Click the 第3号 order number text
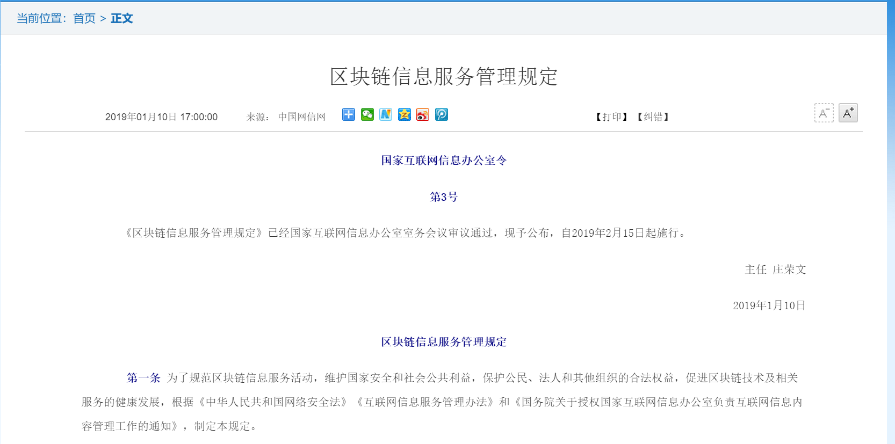Viewport: 895px width, 444px height. point(444,197)
